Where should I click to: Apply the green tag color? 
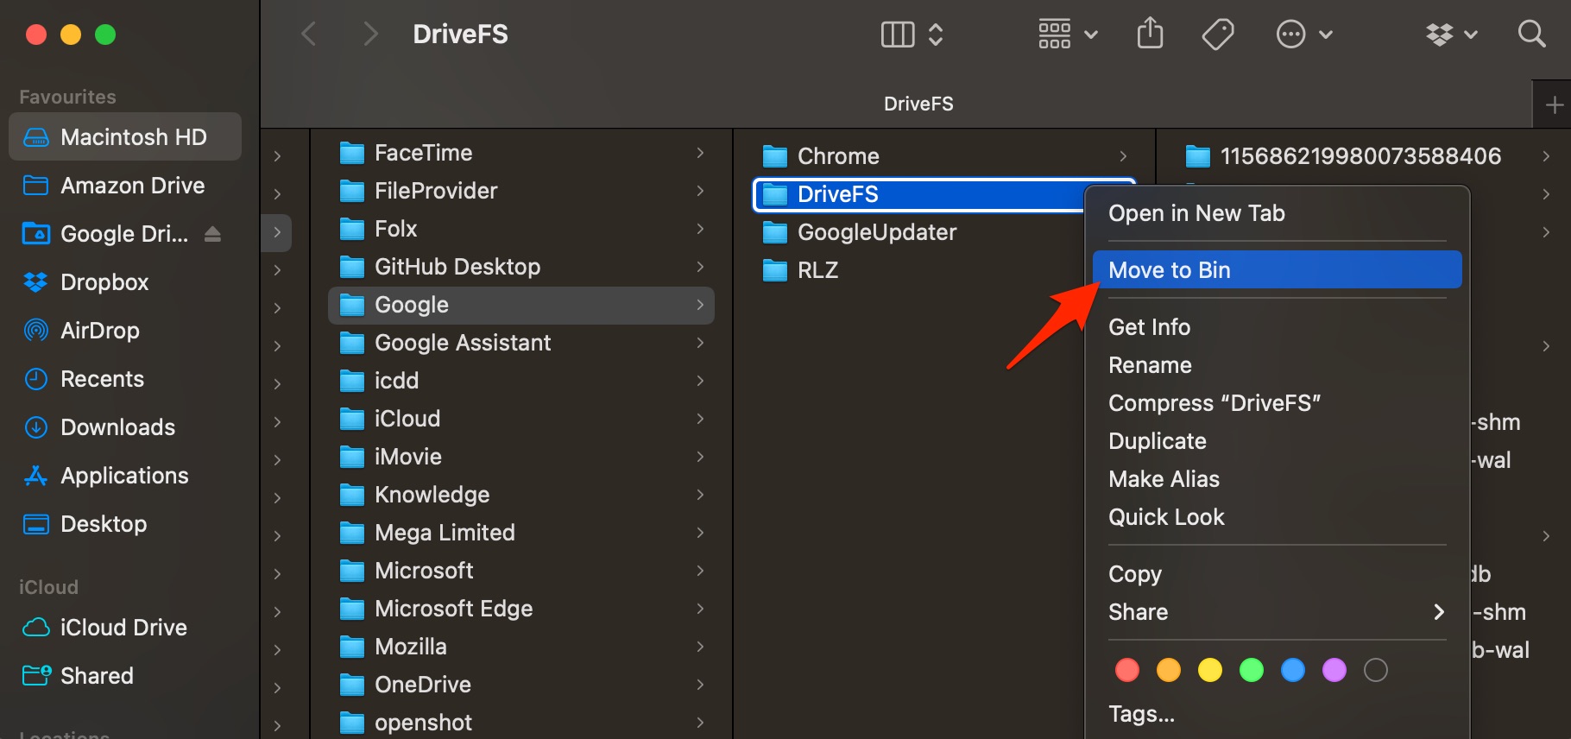[1252, 670]
